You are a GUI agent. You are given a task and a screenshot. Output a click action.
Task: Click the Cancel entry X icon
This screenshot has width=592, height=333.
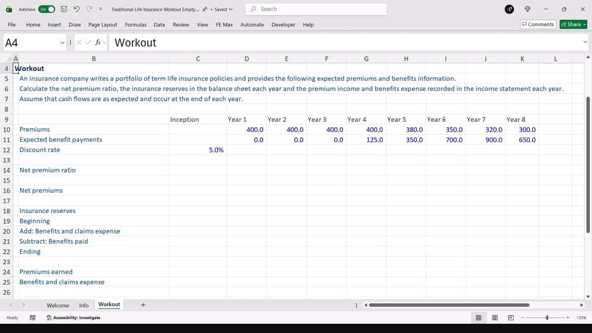79,43
